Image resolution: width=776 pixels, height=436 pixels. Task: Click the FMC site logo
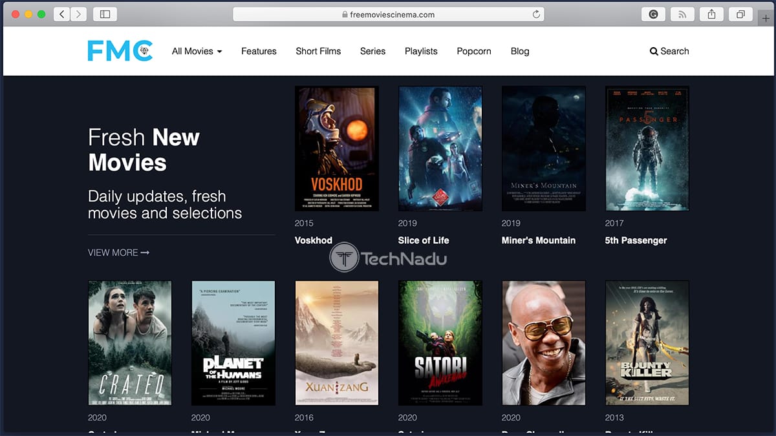120,51
